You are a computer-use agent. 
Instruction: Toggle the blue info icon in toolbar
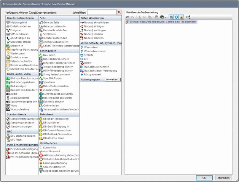(175, 18)
